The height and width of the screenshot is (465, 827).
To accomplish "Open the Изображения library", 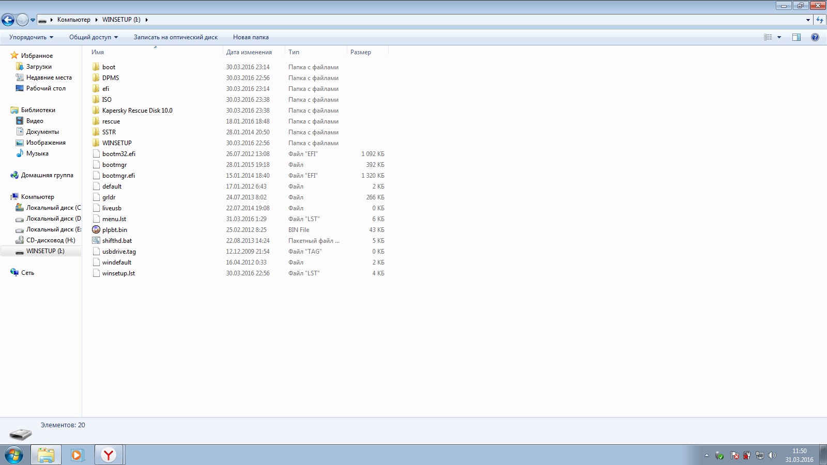I will point(46,143).
